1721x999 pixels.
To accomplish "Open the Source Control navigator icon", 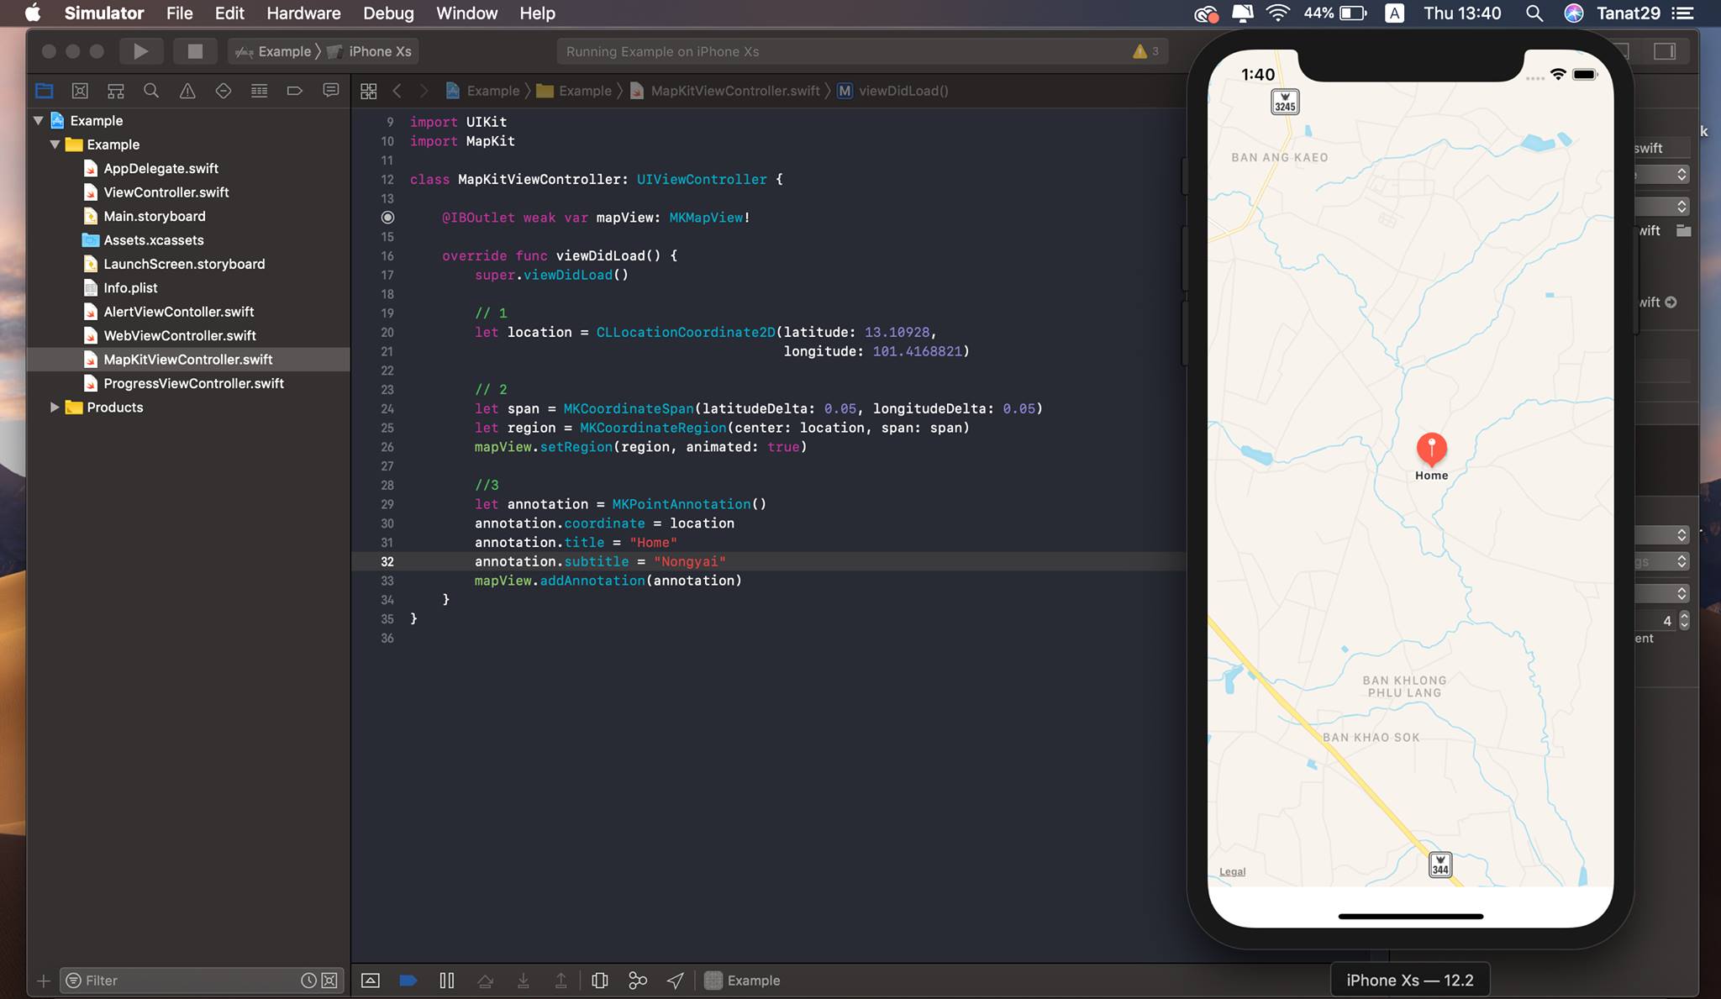I will coord(80,91).
